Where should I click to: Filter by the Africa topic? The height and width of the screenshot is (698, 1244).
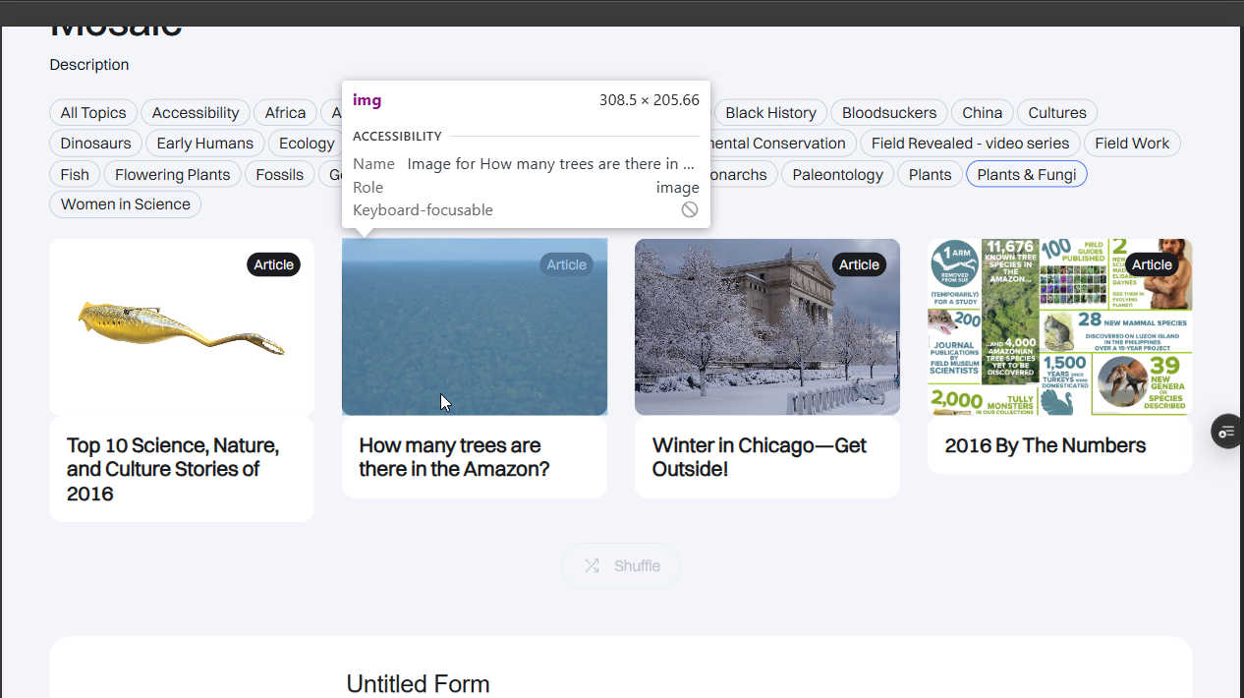coord(285,113)
